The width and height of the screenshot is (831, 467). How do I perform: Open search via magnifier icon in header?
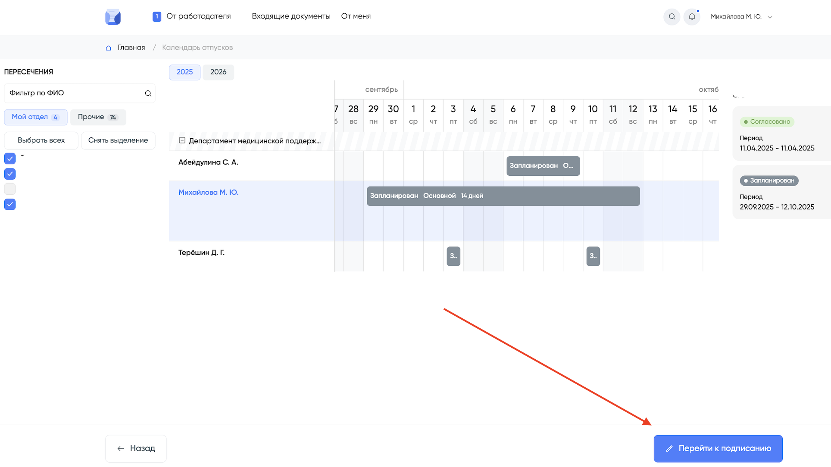672,17
